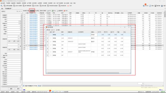Viewport: 166px width, 93px height.
Task: Click the 查询 button at search panel bottom
Action: tap(18, 89)
